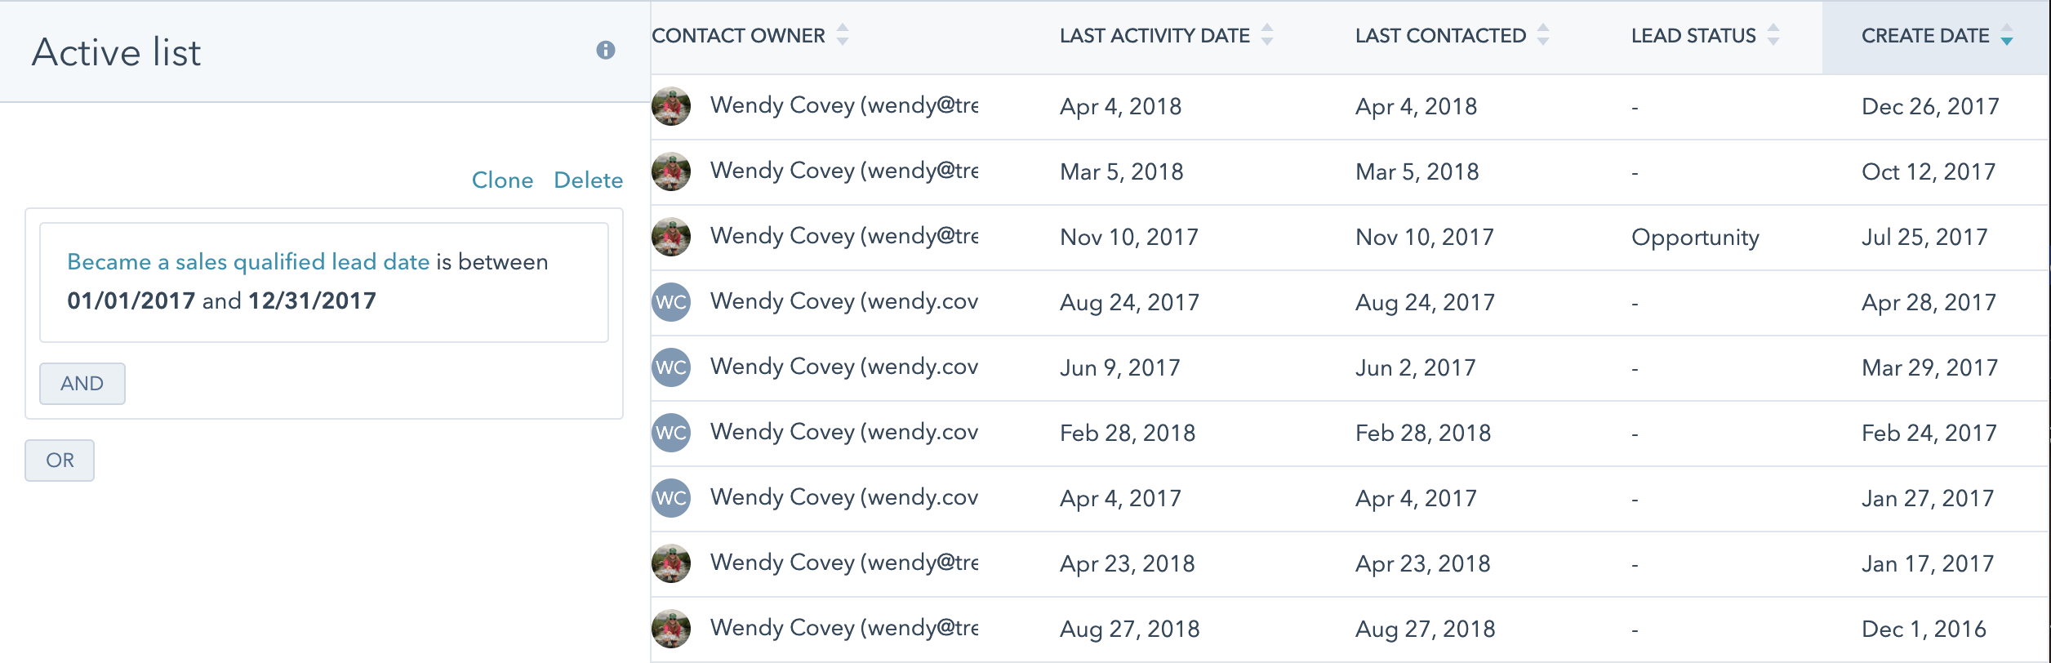This screenshot has width=2051, height=663.
Task: Open Became a sales qualified lead date property
Action: (248, 261)
